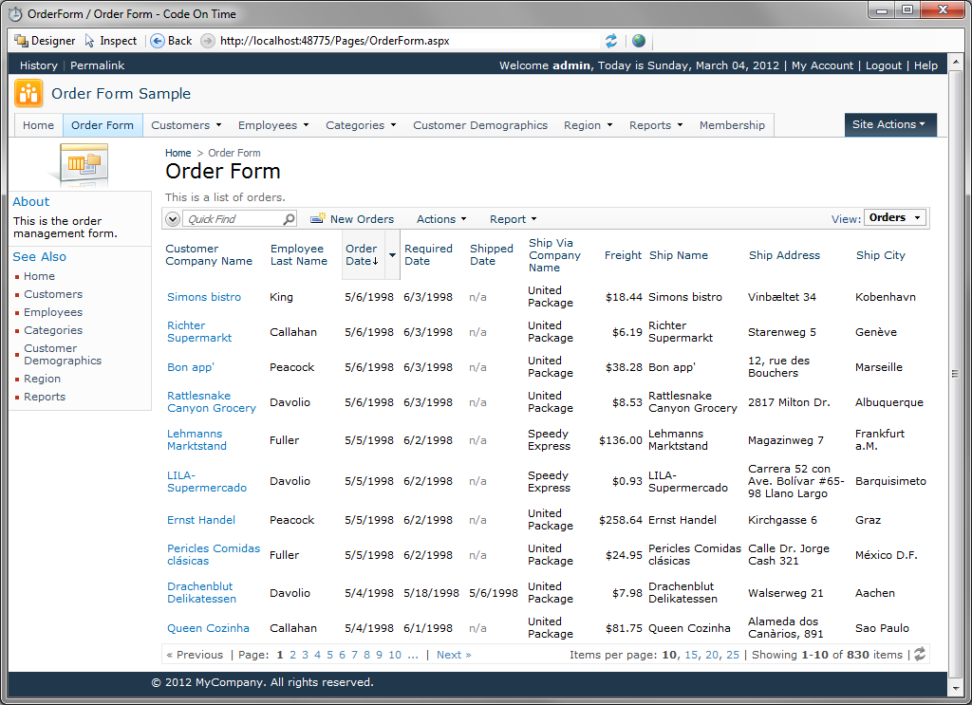This screenshot has height=705, width=972.
Task: Open the Queen Cozinha order
Action: pos(208,628)
